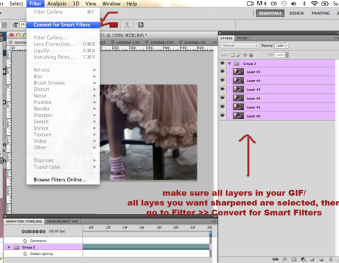339x263 pixels.
Task: Open the Layers panel options menu
Action: 336,38
